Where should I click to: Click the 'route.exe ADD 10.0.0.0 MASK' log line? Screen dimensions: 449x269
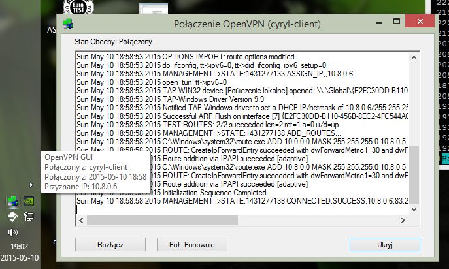(x=241, y=142)
